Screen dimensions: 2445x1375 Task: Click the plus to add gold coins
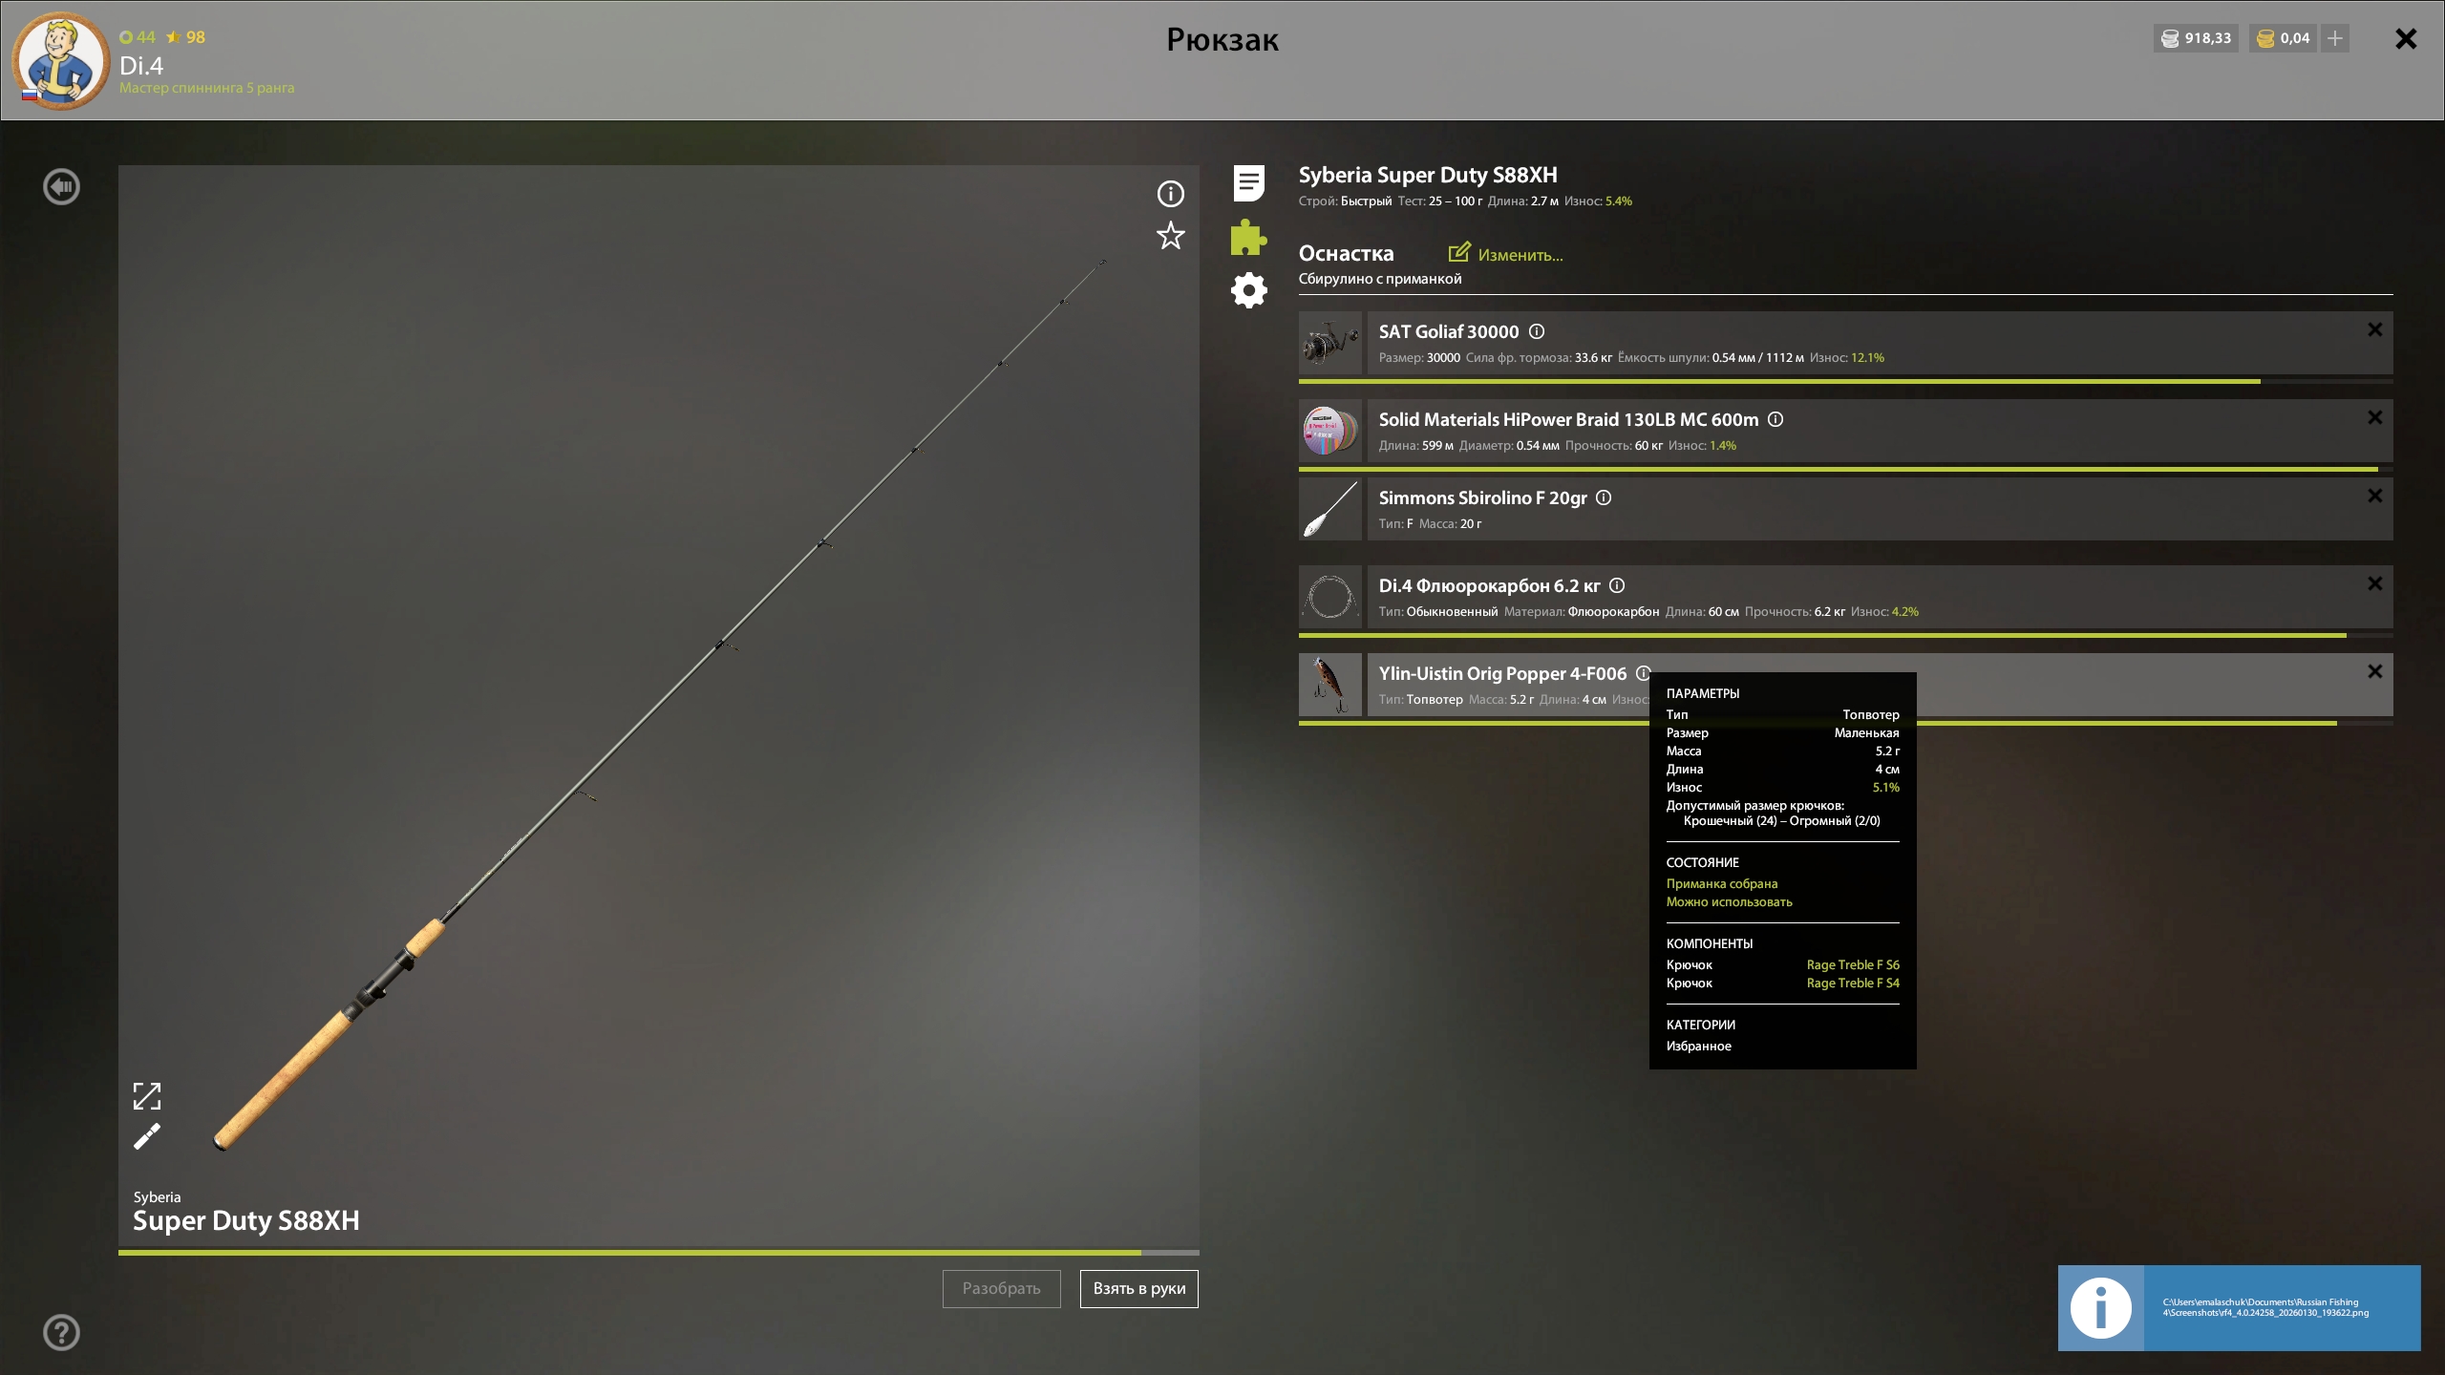click(2335, 39)
